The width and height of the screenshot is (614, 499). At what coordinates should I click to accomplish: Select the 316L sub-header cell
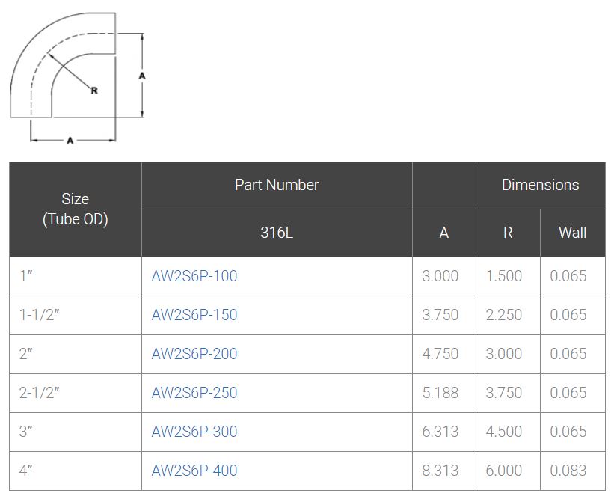[x=277, y=233]
